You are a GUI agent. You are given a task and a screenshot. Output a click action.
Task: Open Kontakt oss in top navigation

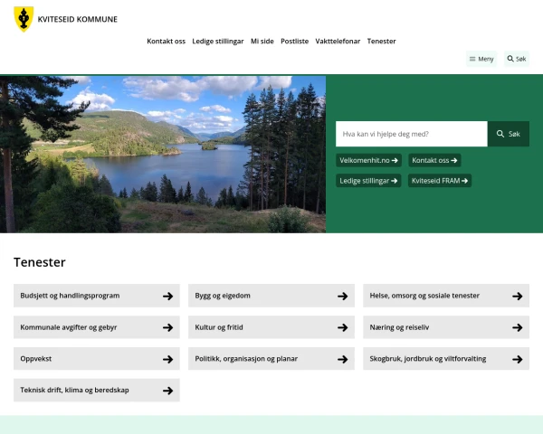coord(167,42)
